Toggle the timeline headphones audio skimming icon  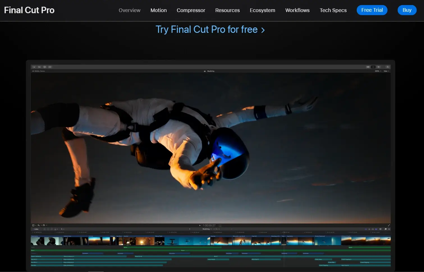tap(373, 229)
